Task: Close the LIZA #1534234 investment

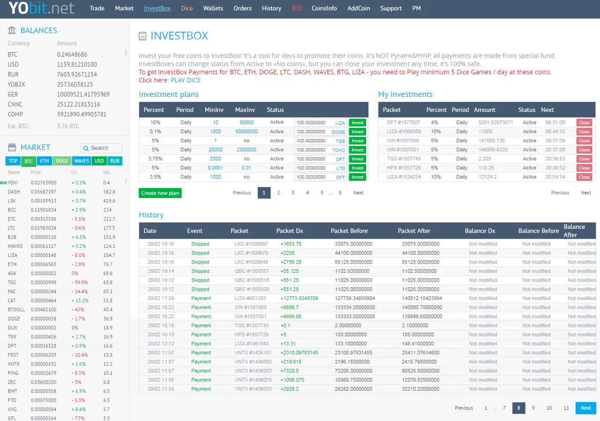Action: coord(585,177)
